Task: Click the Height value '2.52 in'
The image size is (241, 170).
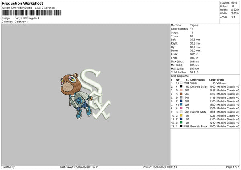Action: point(235,10)
